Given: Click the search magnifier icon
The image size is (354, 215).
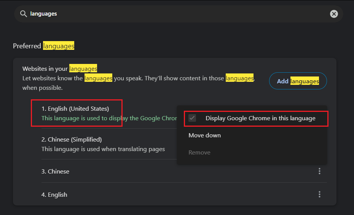Looking at the screenshot, I should coord(24,14).
